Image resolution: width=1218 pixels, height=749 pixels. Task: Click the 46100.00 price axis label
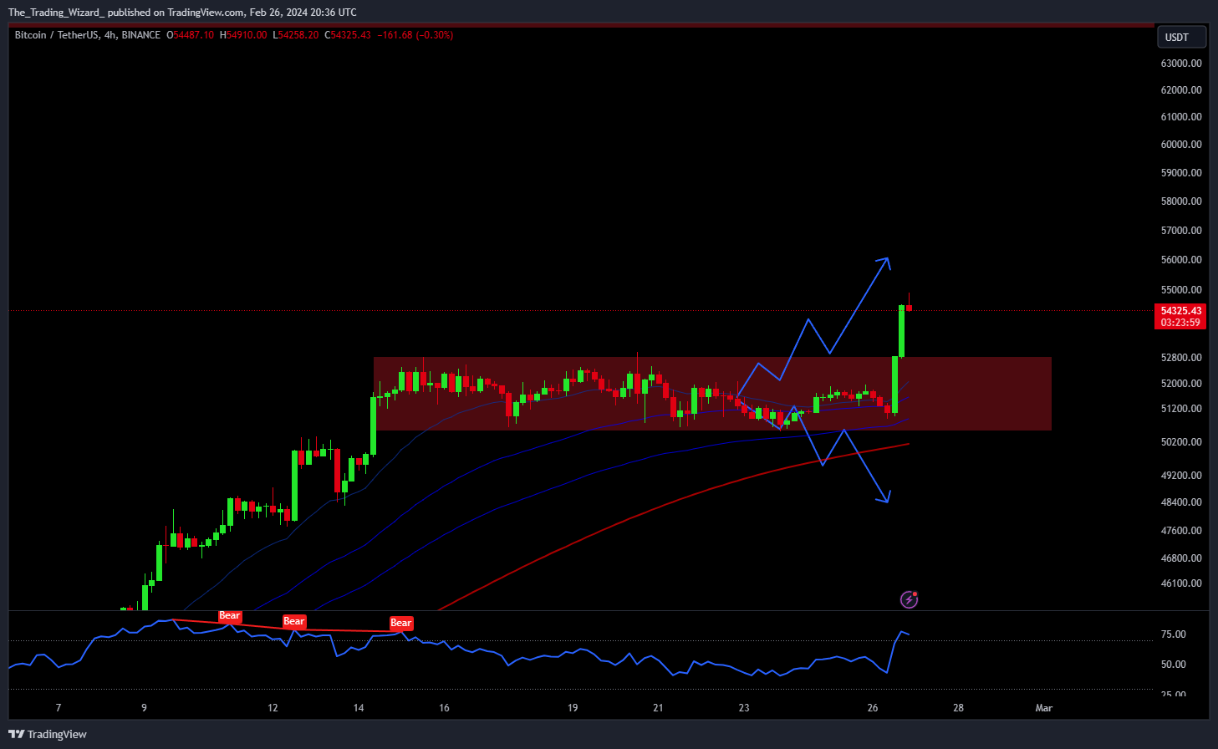(1181, 583)
